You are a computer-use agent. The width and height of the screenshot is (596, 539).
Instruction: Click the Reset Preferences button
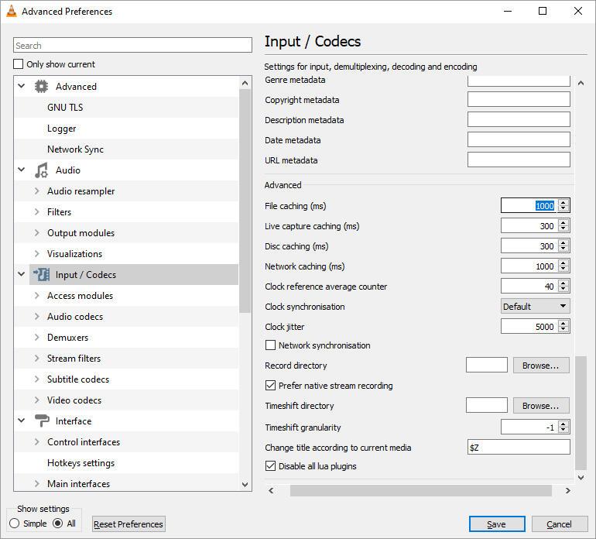(128, 524)
